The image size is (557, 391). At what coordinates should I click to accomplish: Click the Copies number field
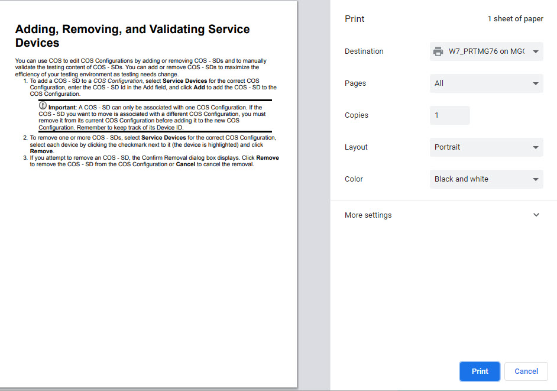tap(450, 115)
